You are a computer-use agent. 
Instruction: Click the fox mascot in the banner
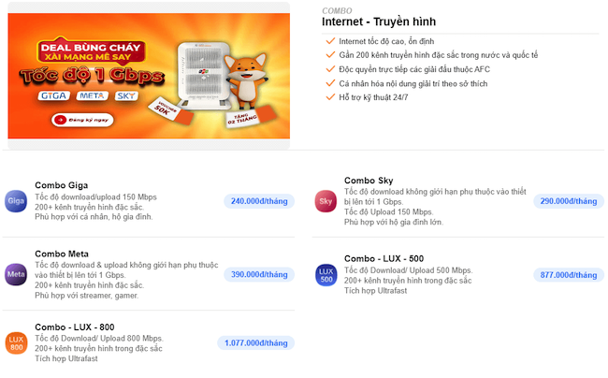246,81
